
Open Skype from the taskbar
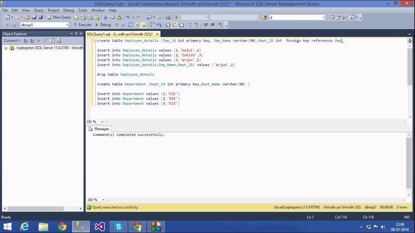[x=118, y=227]
